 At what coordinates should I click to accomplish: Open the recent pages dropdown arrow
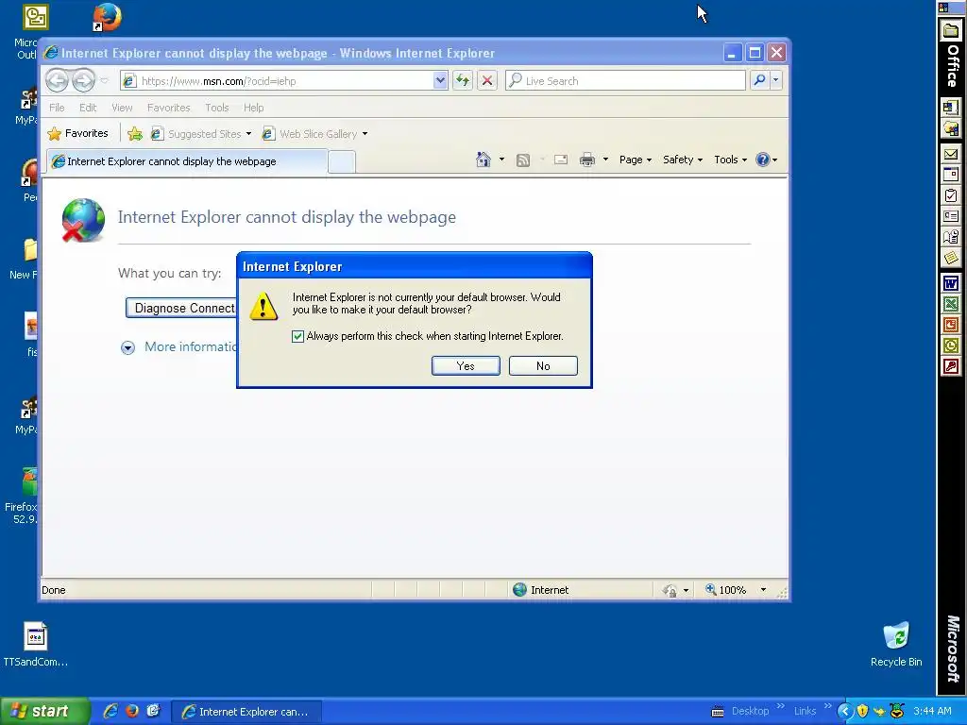pos(104,81)
